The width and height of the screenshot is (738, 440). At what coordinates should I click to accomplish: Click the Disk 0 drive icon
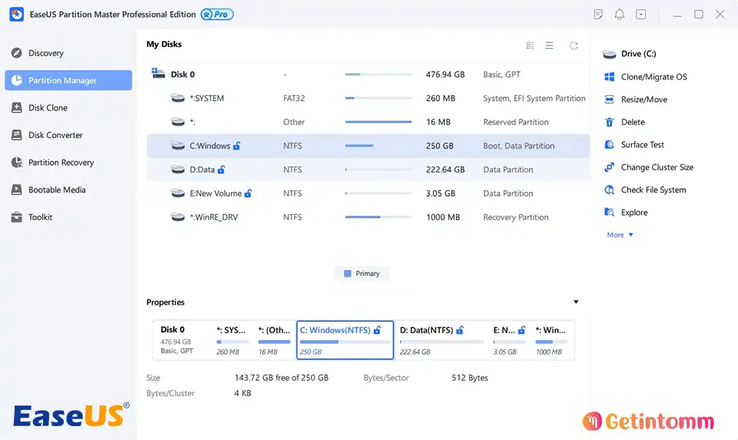158,73
